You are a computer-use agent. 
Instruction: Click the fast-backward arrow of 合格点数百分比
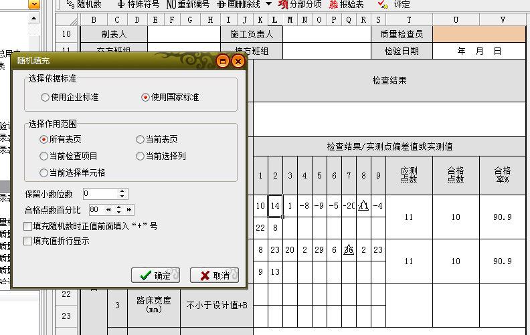(108, 209)
